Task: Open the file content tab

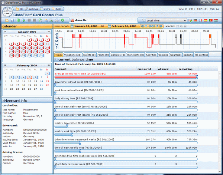Action: point(201,55)
